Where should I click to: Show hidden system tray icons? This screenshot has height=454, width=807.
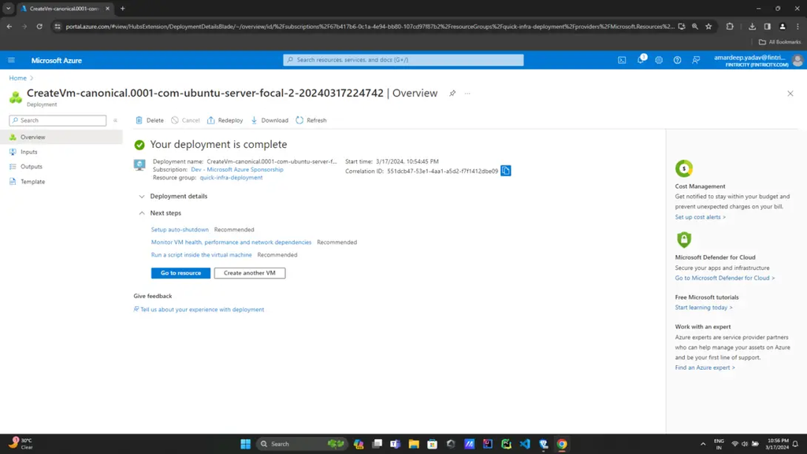[x=702, y=444]
